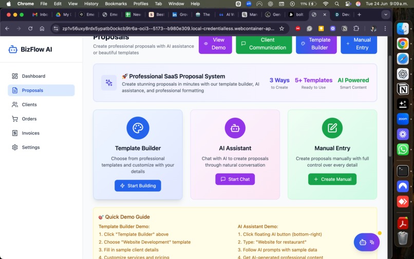The height and width of the screenshot is (259, 414).
Task: Click the purple robot AI Assistant icon
Action: point(235,128)
